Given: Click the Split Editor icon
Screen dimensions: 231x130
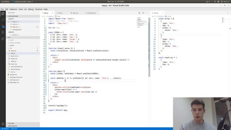Looking at the screenshot, I should point(143,13).
